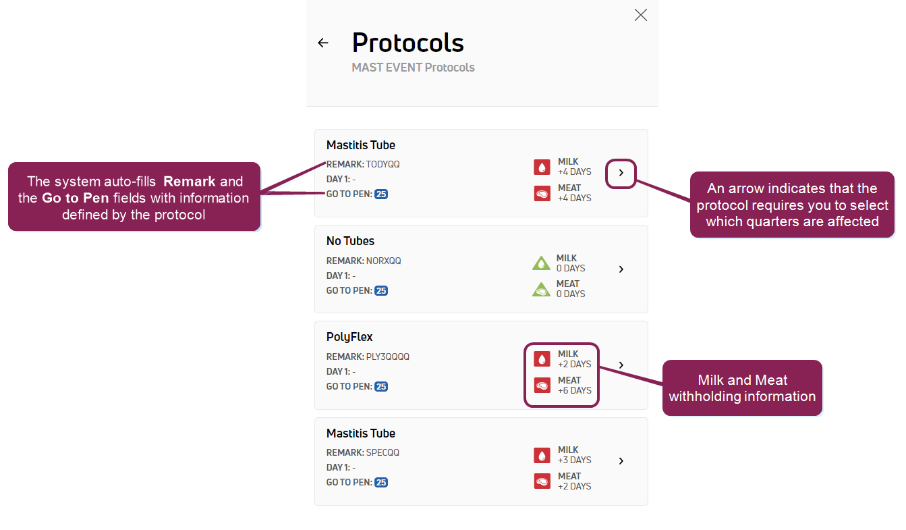Select the PolyFlex protocol title
The height and width of the screenshot is (530, 906).
349,337
